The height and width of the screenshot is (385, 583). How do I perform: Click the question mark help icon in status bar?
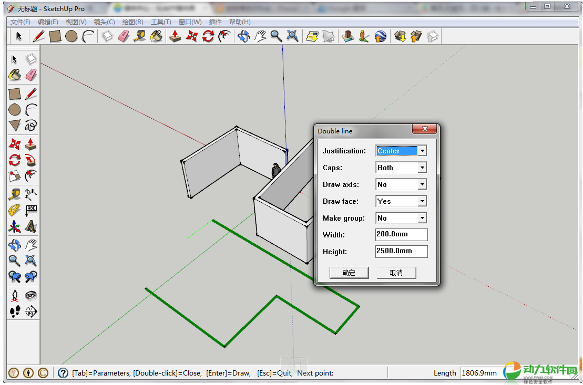[x=63, y=373]
